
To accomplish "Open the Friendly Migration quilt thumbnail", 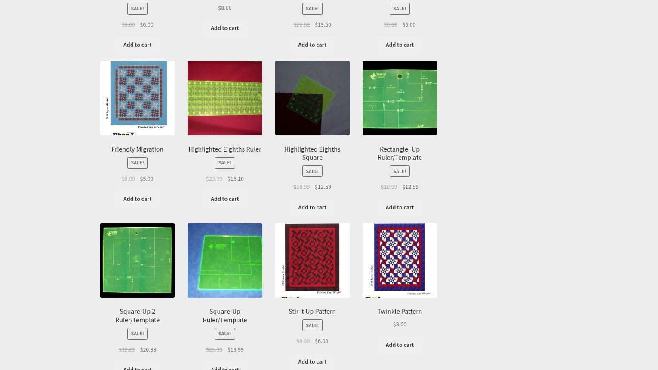I will 137,98.
